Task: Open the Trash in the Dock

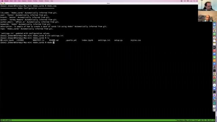Action: pyautogui.click(x=214, y=110)
